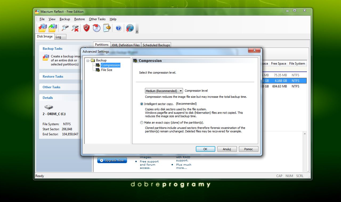Screen dimensions: 341x202
Task: Click the notepad with gear defaults icon
Action: (x=107, y=28)
